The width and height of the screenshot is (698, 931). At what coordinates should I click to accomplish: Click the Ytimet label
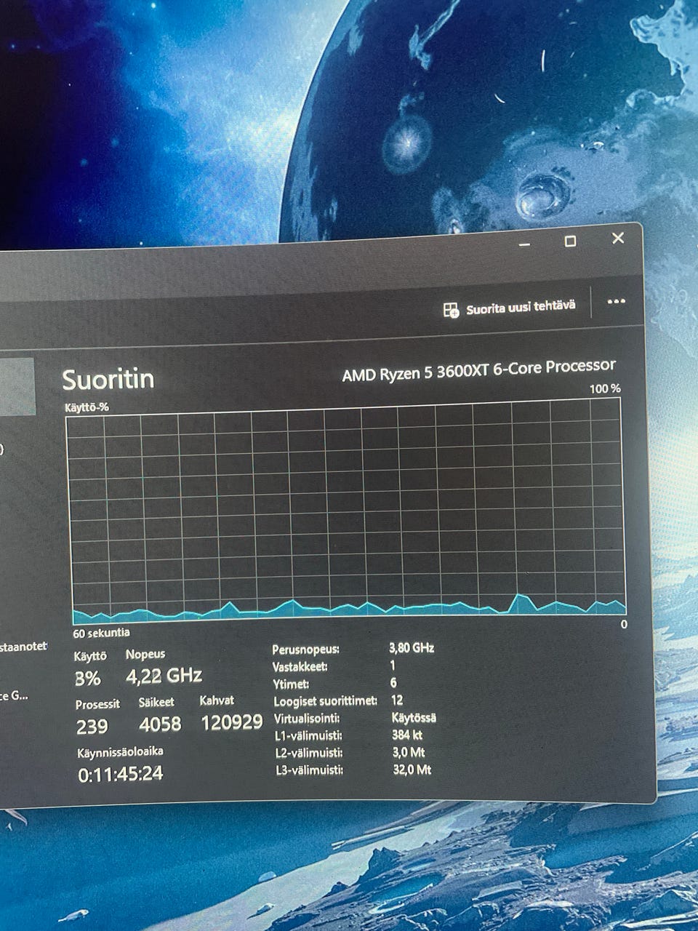point(291,684)
